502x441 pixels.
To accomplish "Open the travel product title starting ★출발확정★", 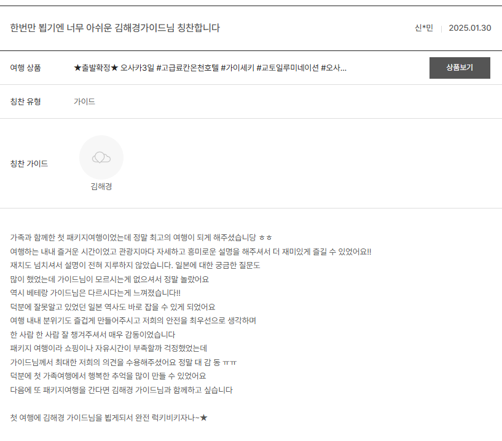I will [x=210, y=68].
